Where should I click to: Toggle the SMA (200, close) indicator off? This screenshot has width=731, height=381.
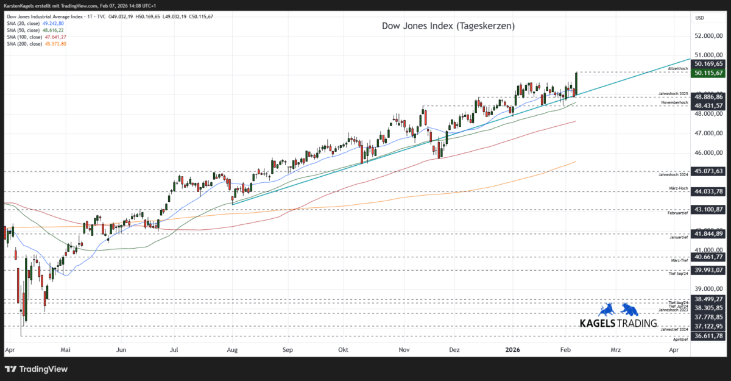coord(24,43)
